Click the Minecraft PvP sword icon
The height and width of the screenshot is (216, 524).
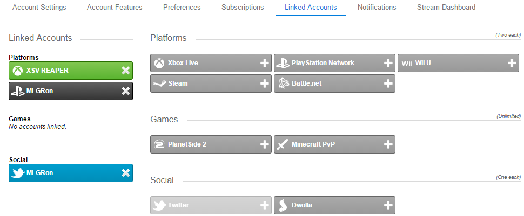point(283,145)
